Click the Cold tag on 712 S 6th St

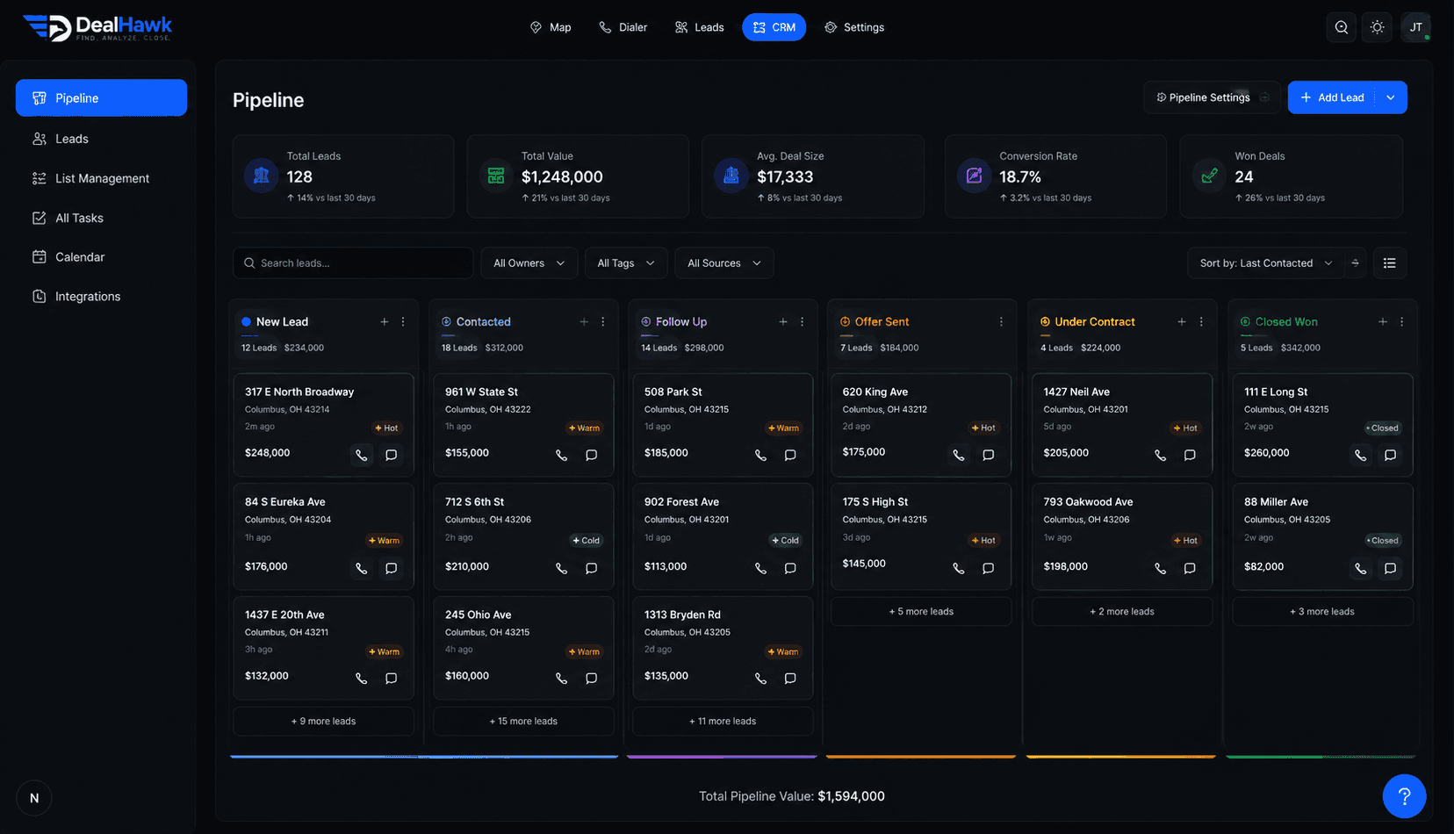point(586,541)
